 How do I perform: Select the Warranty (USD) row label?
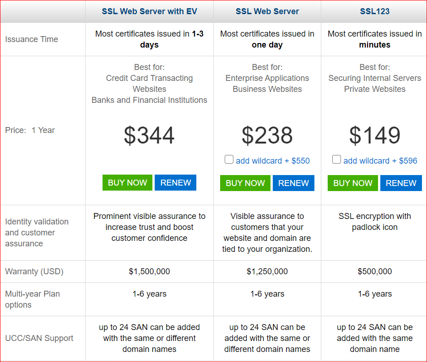click(34, 271)
